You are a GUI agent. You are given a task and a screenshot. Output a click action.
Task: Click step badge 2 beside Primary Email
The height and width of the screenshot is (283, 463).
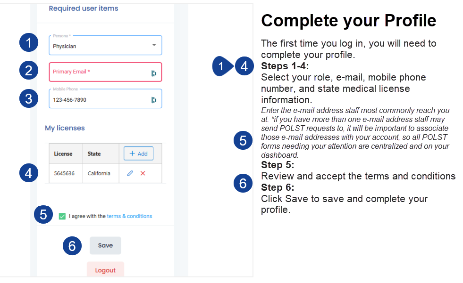pyautogui.click(x=29, y=71)
